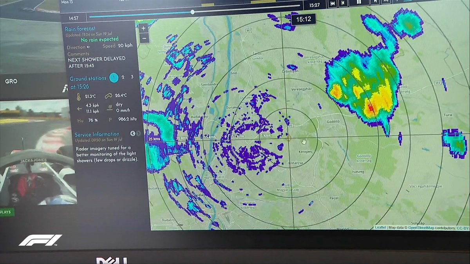
Task: Select ground station 3
Action: (x=132, y=77)
